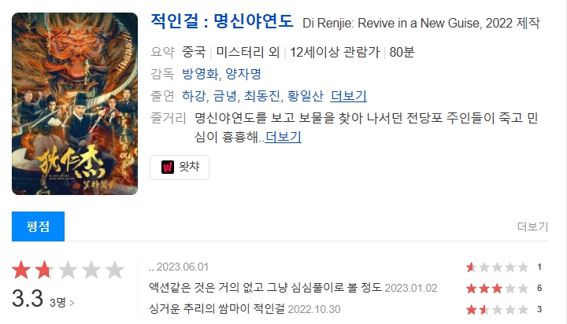567x324 pixels.
Task: Click the large red star rating
Action: pos(68,270)
